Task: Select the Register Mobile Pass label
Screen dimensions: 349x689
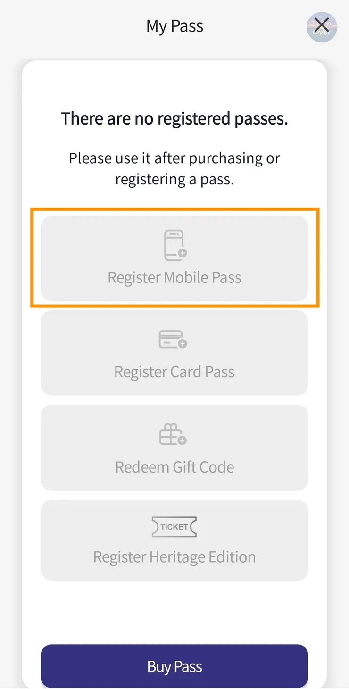Action: click(x=174, y=277)
